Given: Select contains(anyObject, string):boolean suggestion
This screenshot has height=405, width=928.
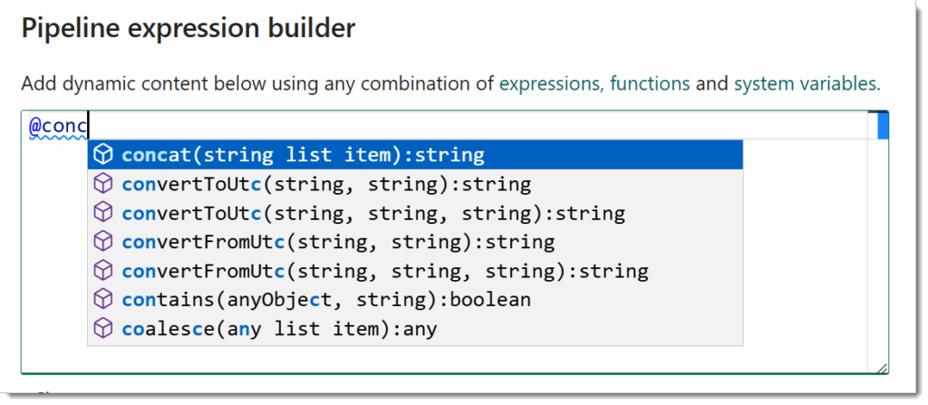Looking at the screenshot, I should coord(415,300).
